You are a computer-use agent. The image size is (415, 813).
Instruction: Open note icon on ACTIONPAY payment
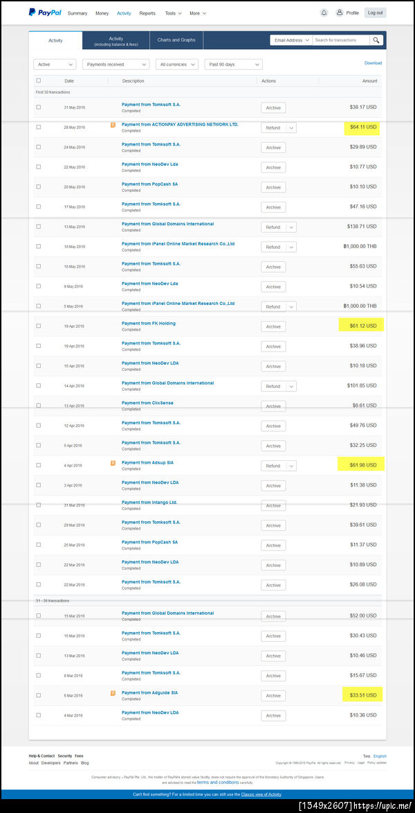(x=113, y=125)
